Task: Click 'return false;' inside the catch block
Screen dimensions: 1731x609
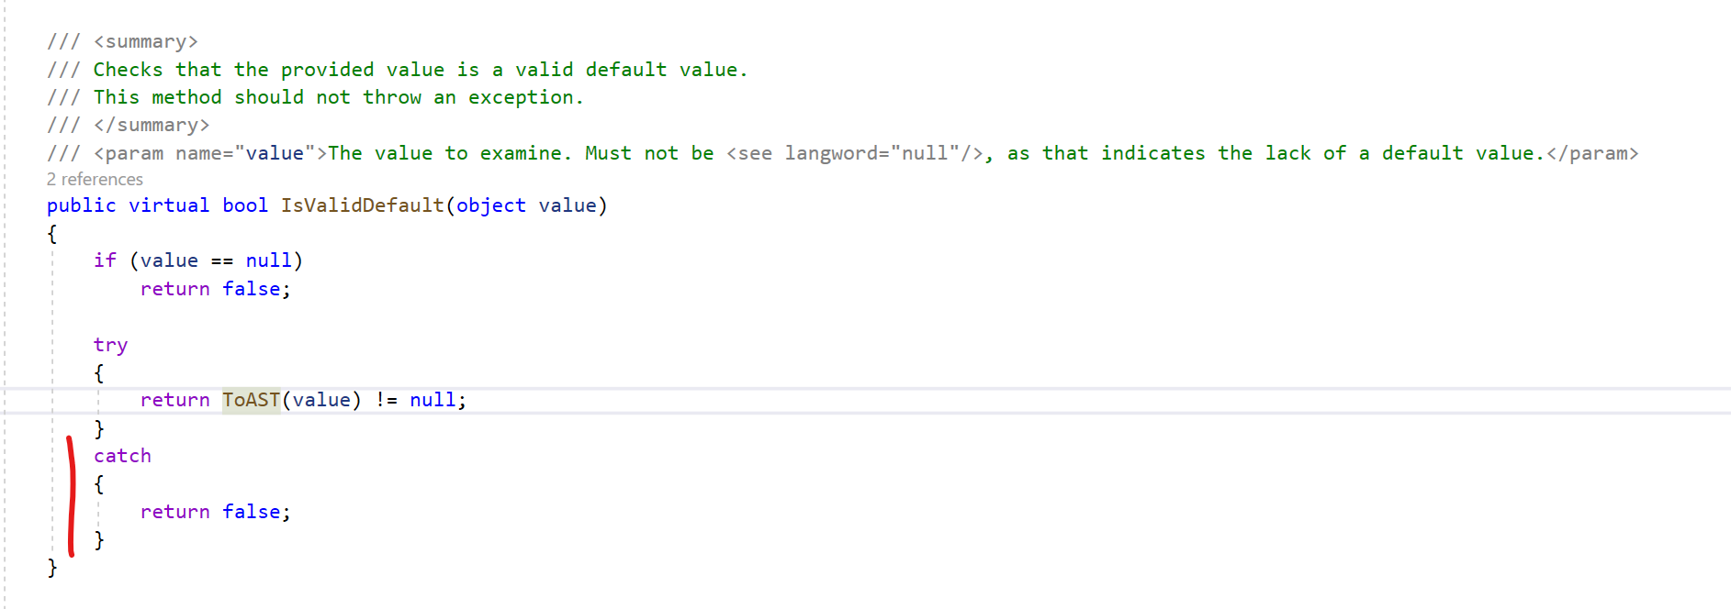Action: [x=216, y=512]
